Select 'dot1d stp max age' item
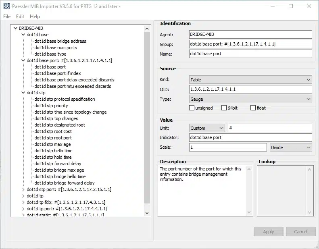This screenshot has height=249, width=319. pos(52,144)
